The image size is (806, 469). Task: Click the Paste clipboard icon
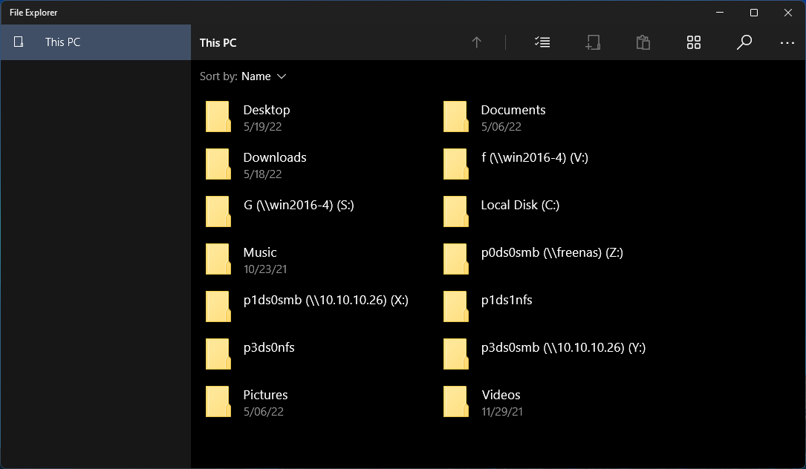pyautogui.click(x=643, y=42)
